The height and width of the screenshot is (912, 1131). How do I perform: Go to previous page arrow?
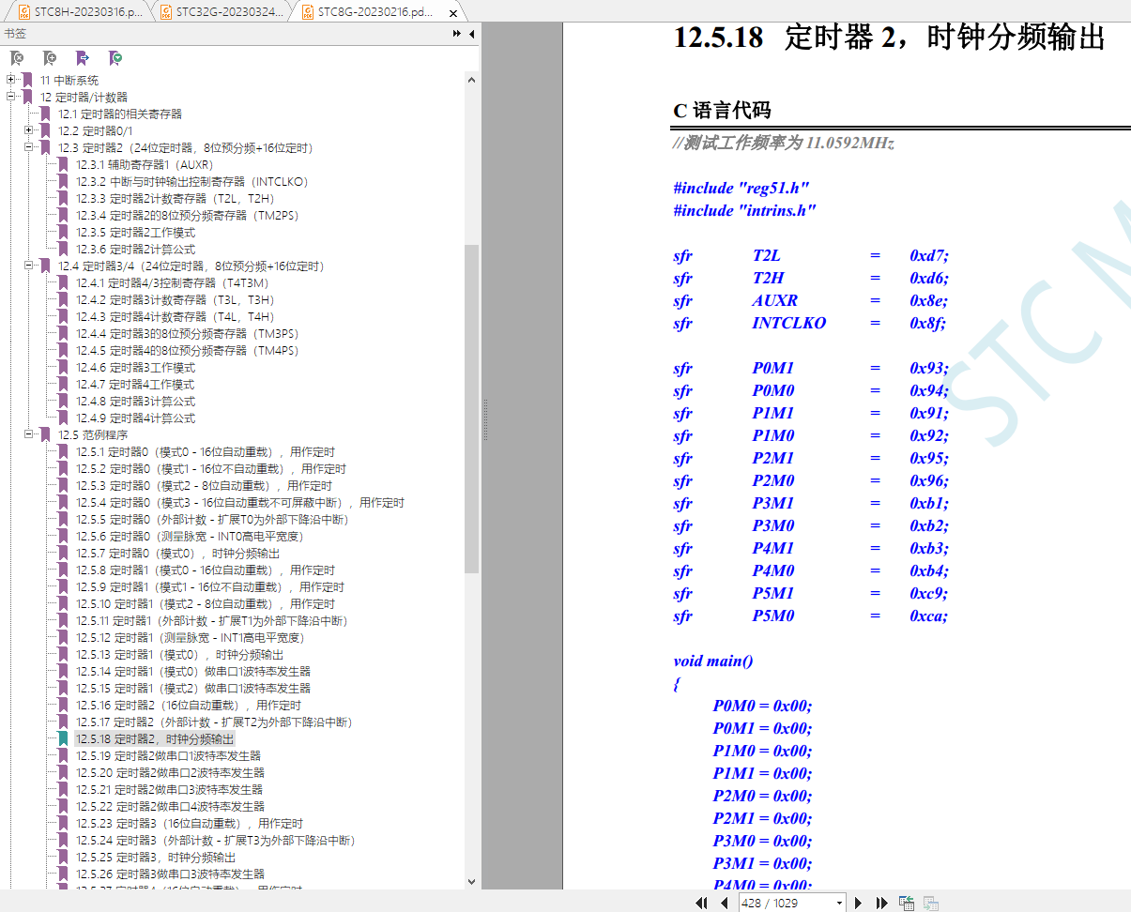724,903
